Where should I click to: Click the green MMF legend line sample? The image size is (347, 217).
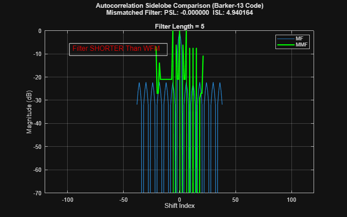pos(286,45)
